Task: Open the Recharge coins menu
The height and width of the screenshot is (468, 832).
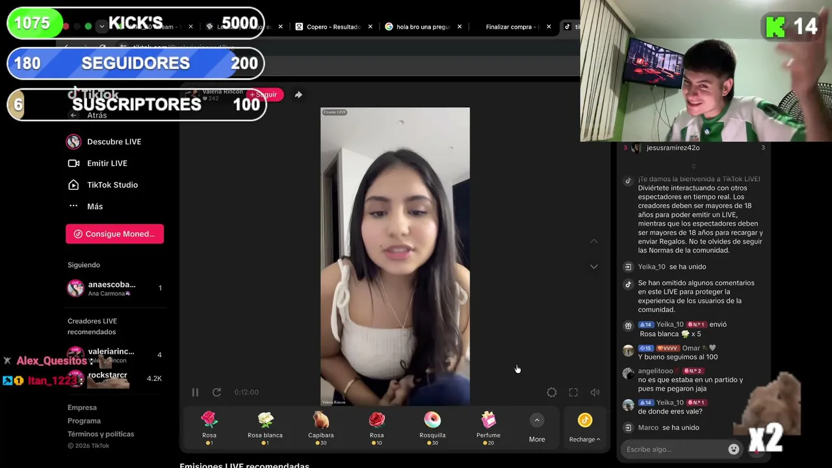Action: tap(585, 429)
